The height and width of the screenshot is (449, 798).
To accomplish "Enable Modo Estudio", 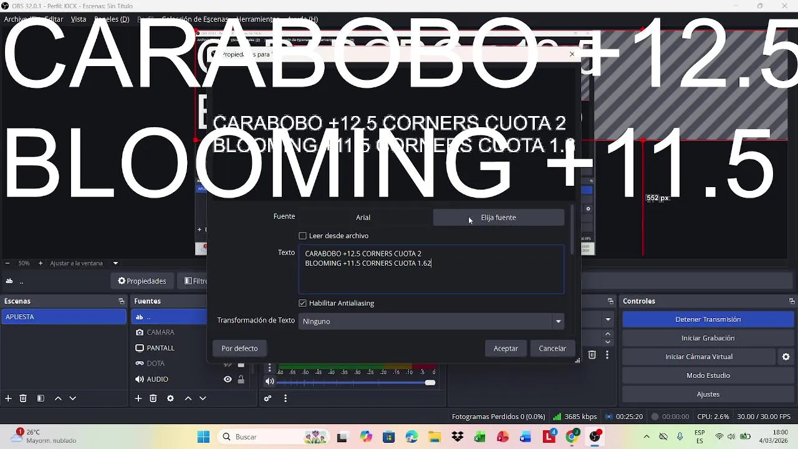I will click(x=708, y=375).
